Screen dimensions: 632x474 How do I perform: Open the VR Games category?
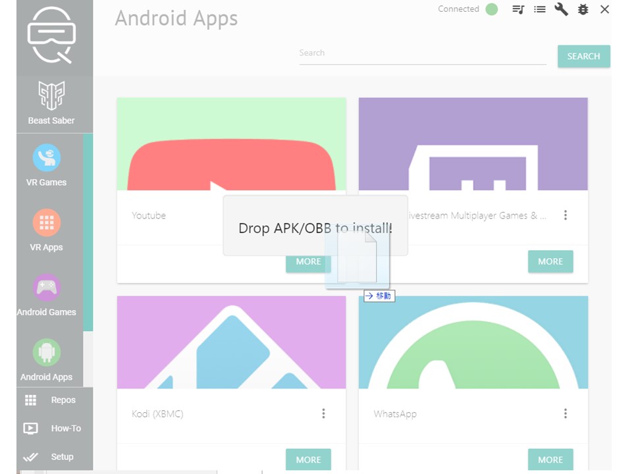point(46,165)
